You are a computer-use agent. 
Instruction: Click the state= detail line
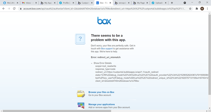click(152, 75)
